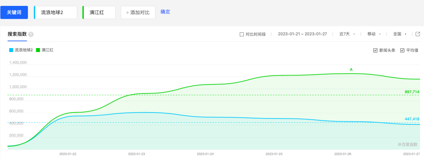Click the 2023-01-26 axis date
This screenshot has width=424, height=158.
(343, 154)
